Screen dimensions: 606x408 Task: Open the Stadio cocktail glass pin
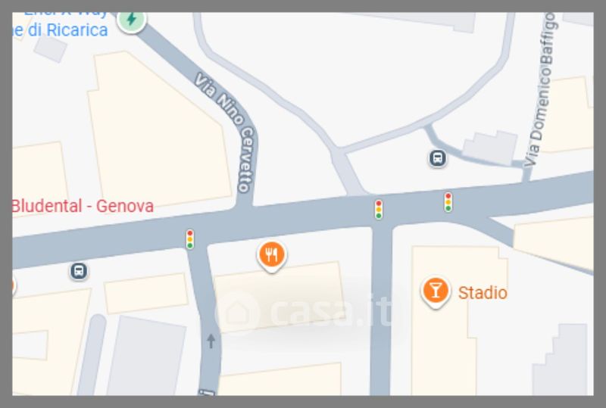coord(436,293)
